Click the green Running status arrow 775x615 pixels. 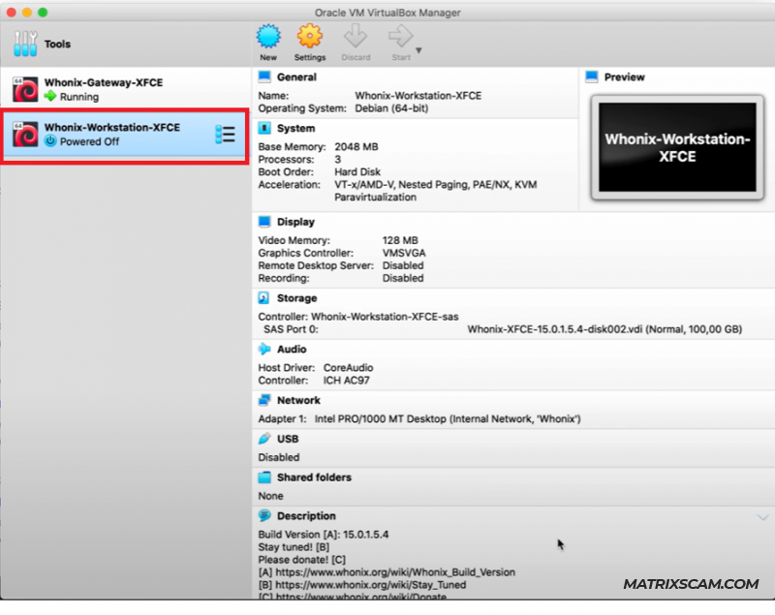pyautogui.click(x=50, y=96)
